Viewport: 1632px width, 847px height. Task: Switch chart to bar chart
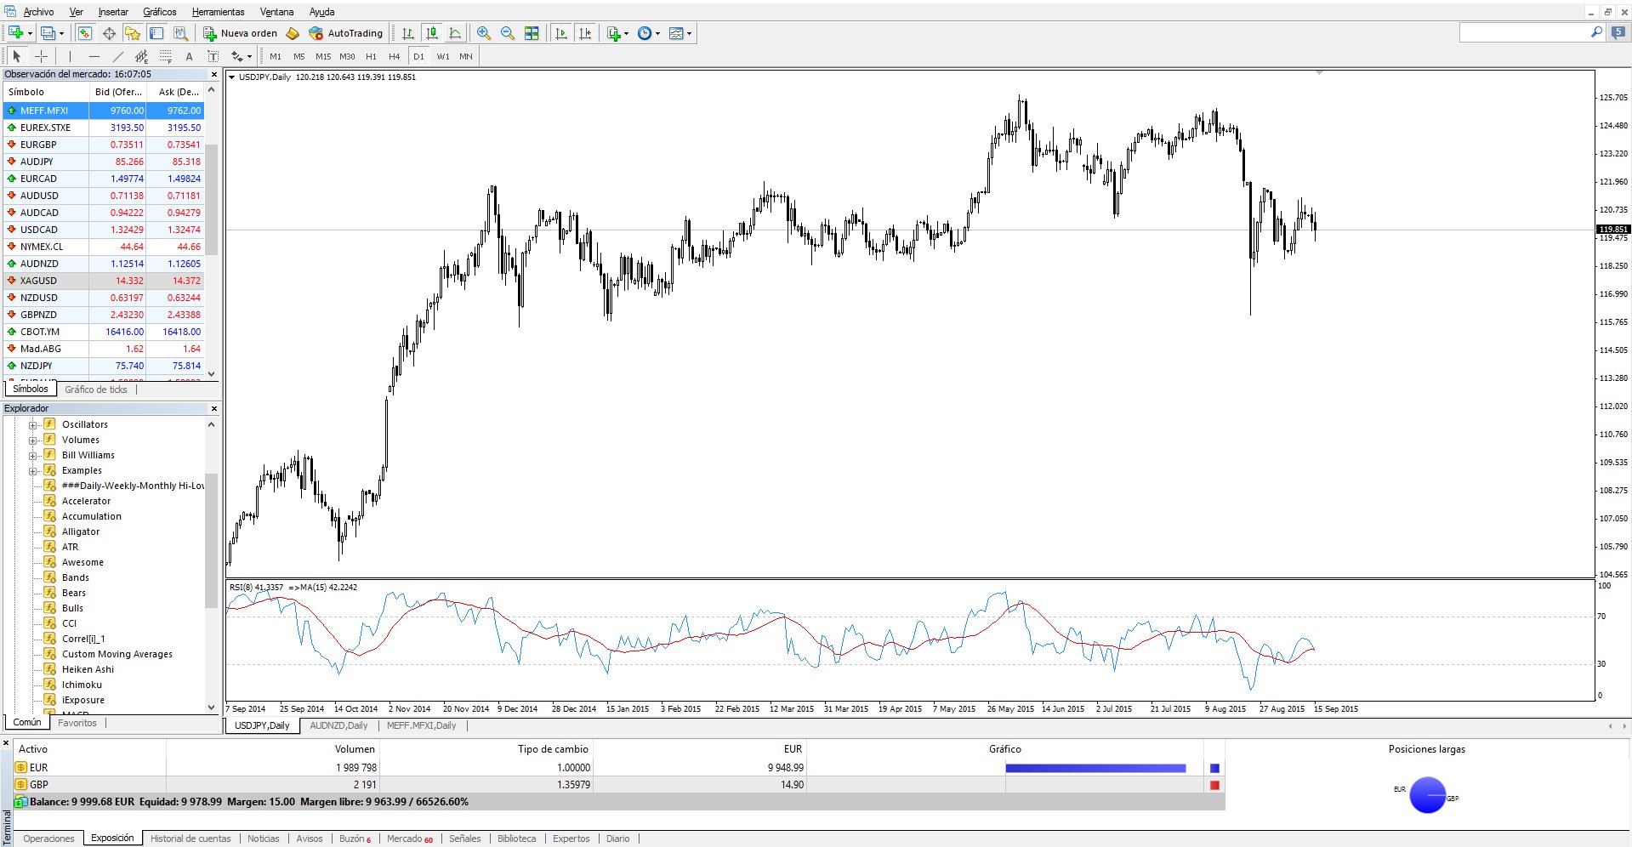point(408,33)
